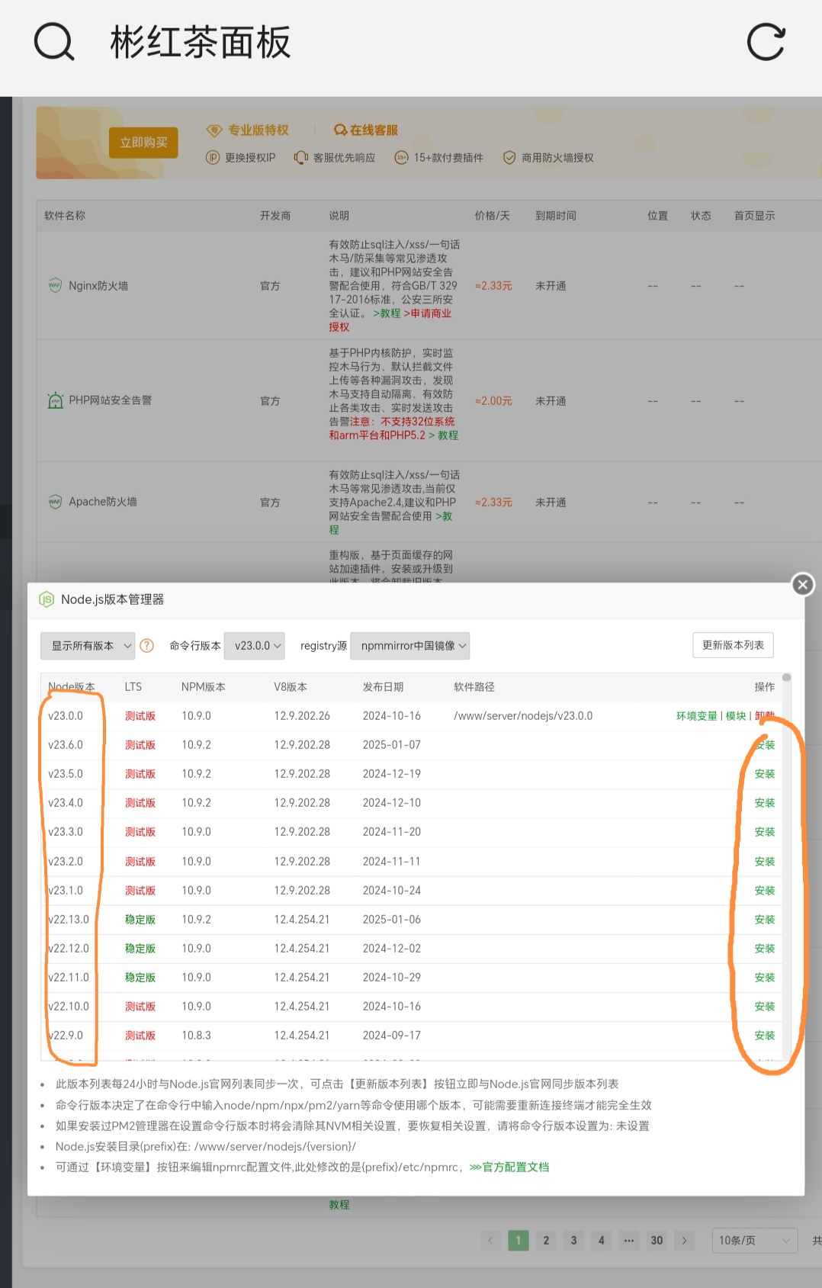Click 安装 for v23.4.0
The height and width of the screenshot is (1288, 822).
[x=765, y=803]
